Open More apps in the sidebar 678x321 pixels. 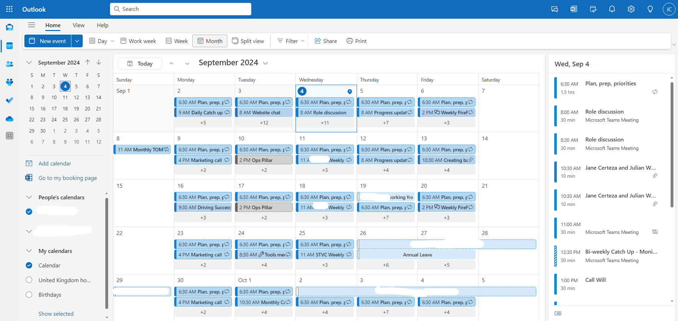pos(10,136)
